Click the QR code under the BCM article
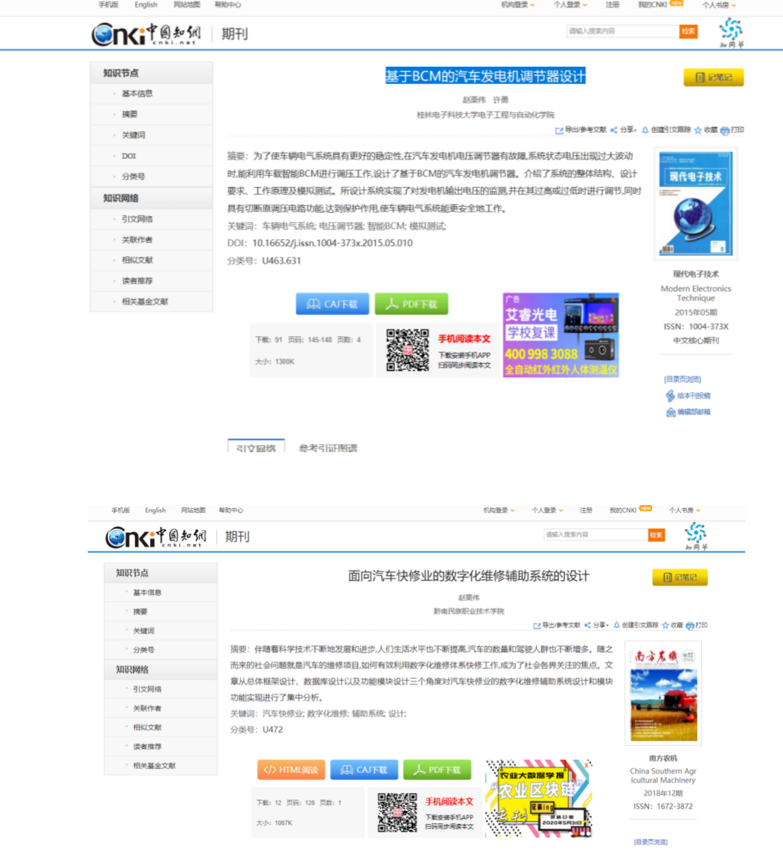Screen dimensions: 783x868 (x=408, y=350)
